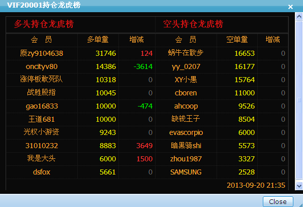303x207 pixels.
Task: Click 多头持仓龙虎榜 section title
Action: pyautogui.click(x=44, y=24)
